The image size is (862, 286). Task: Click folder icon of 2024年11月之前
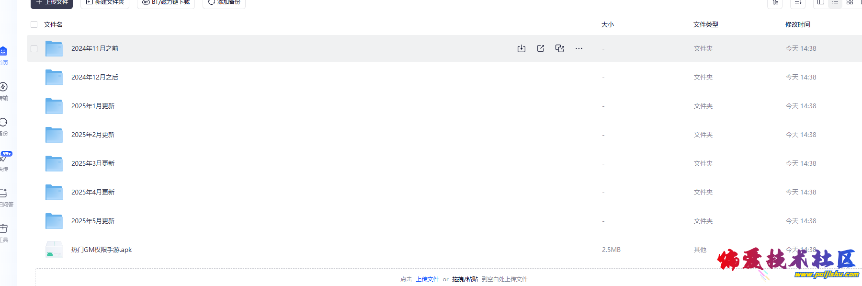pyautogui.click(x=54, y=48)
